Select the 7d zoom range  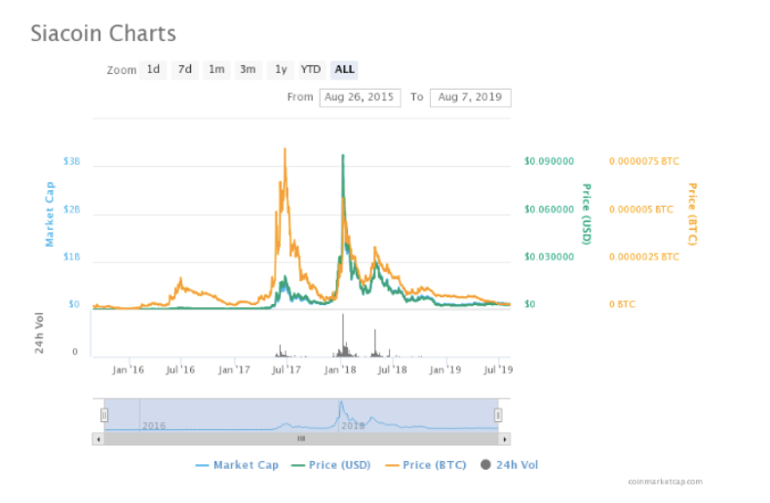click(184, 70)
